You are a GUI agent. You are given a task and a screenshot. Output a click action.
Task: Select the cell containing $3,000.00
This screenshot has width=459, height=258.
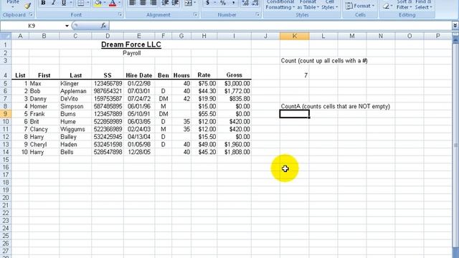(x=235, y=83)
